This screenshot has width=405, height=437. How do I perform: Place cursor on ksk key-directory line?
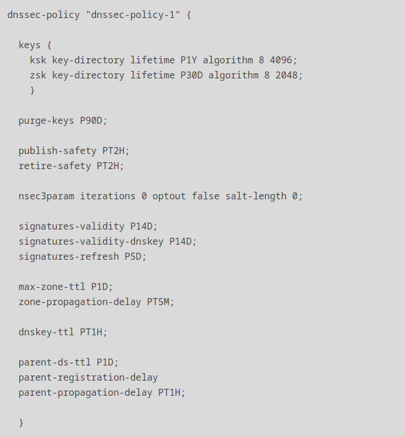164,60
